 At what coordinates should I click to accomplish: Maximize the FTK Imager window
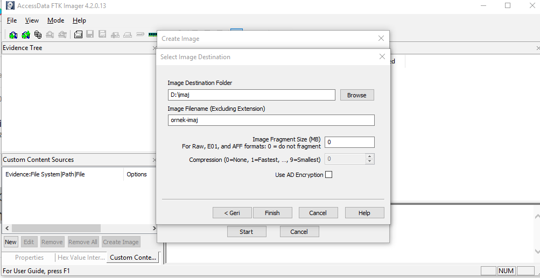508,5
